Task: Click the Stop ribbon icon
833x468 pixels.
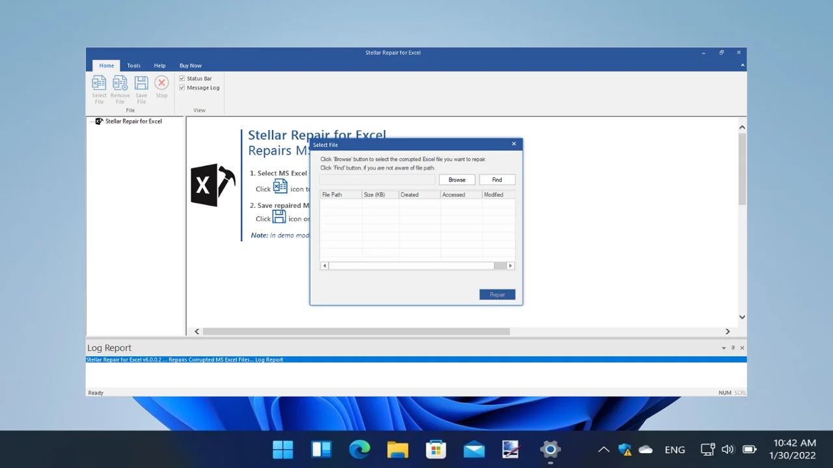Action: click(x=161, y=87)
